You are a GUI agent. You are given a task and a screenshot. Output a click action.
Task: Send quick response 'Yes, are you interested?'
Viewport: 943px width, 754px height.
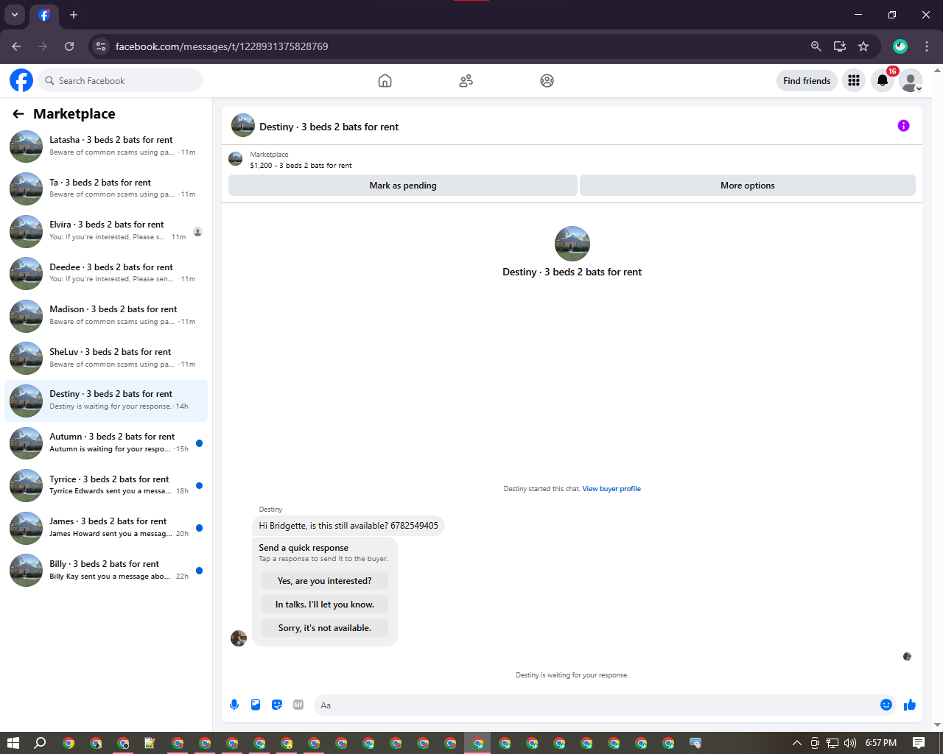tap(325, 581)
